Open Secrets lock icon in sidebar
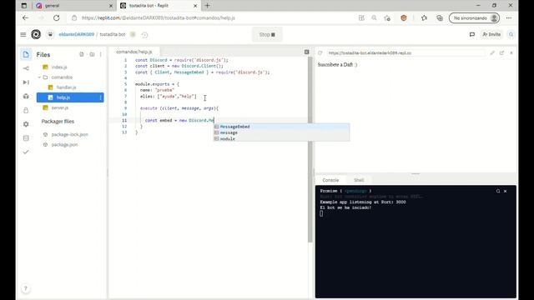Viewport: 534px width, 300px height. (26, 110)
